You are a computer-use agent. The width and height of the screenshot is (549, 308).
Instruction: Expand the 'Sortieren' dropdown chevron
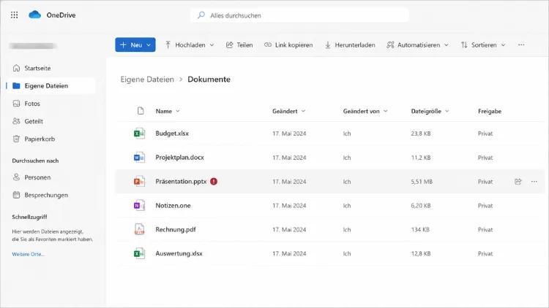(503, 45)
